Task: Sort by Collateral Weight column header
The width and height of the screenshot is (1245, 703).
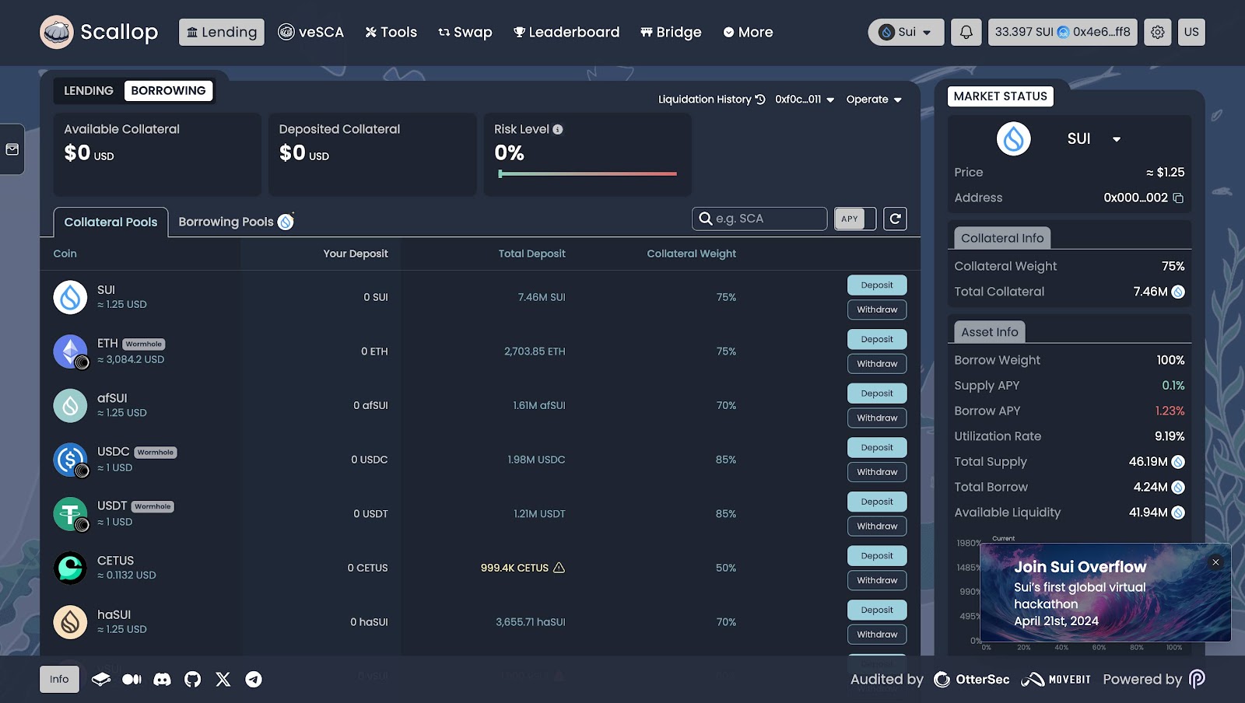Action: (691, 254)
